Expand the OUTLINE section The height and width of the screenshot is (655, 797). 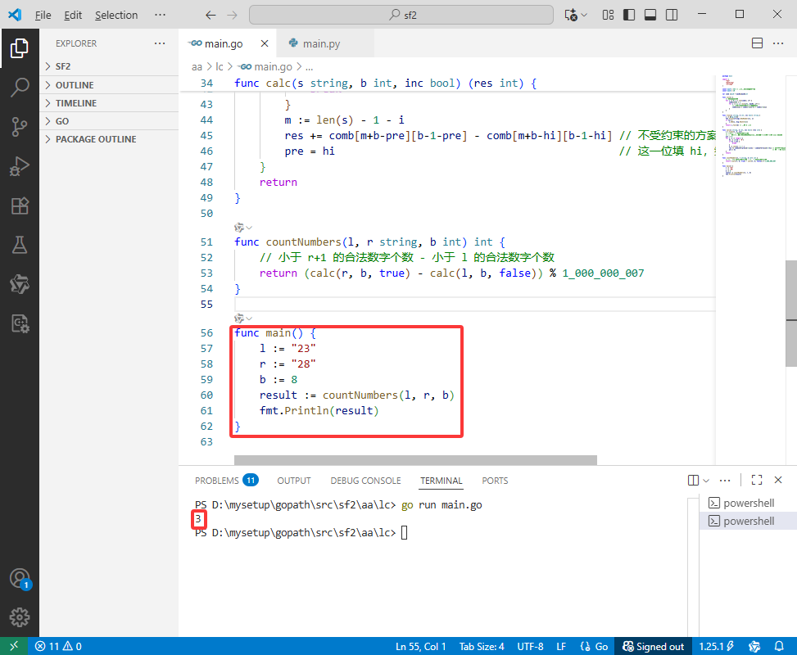point(109,85)
